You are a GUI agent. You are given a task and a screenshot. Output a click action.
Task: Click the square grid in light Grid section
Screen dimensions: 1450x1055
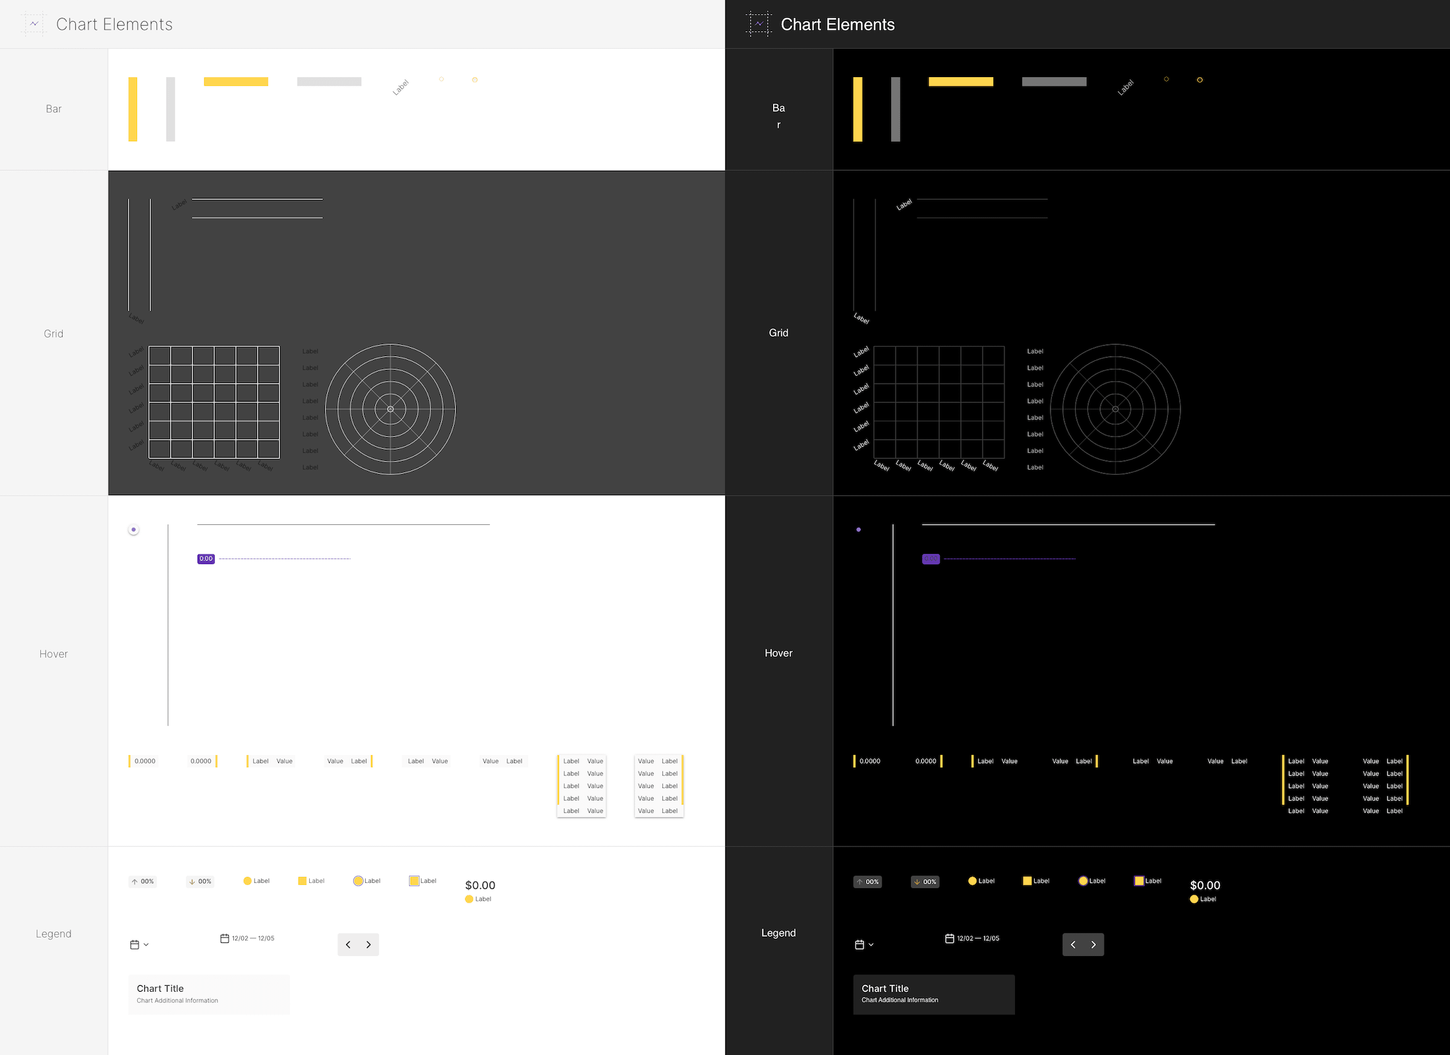click(214, 402)
